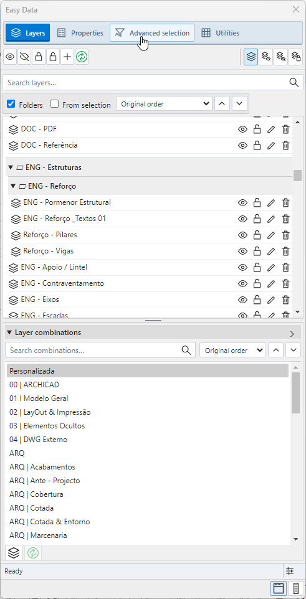Click the combinations list scrollbar thumb
Viewport: 306px width, 599px height.
295,393
